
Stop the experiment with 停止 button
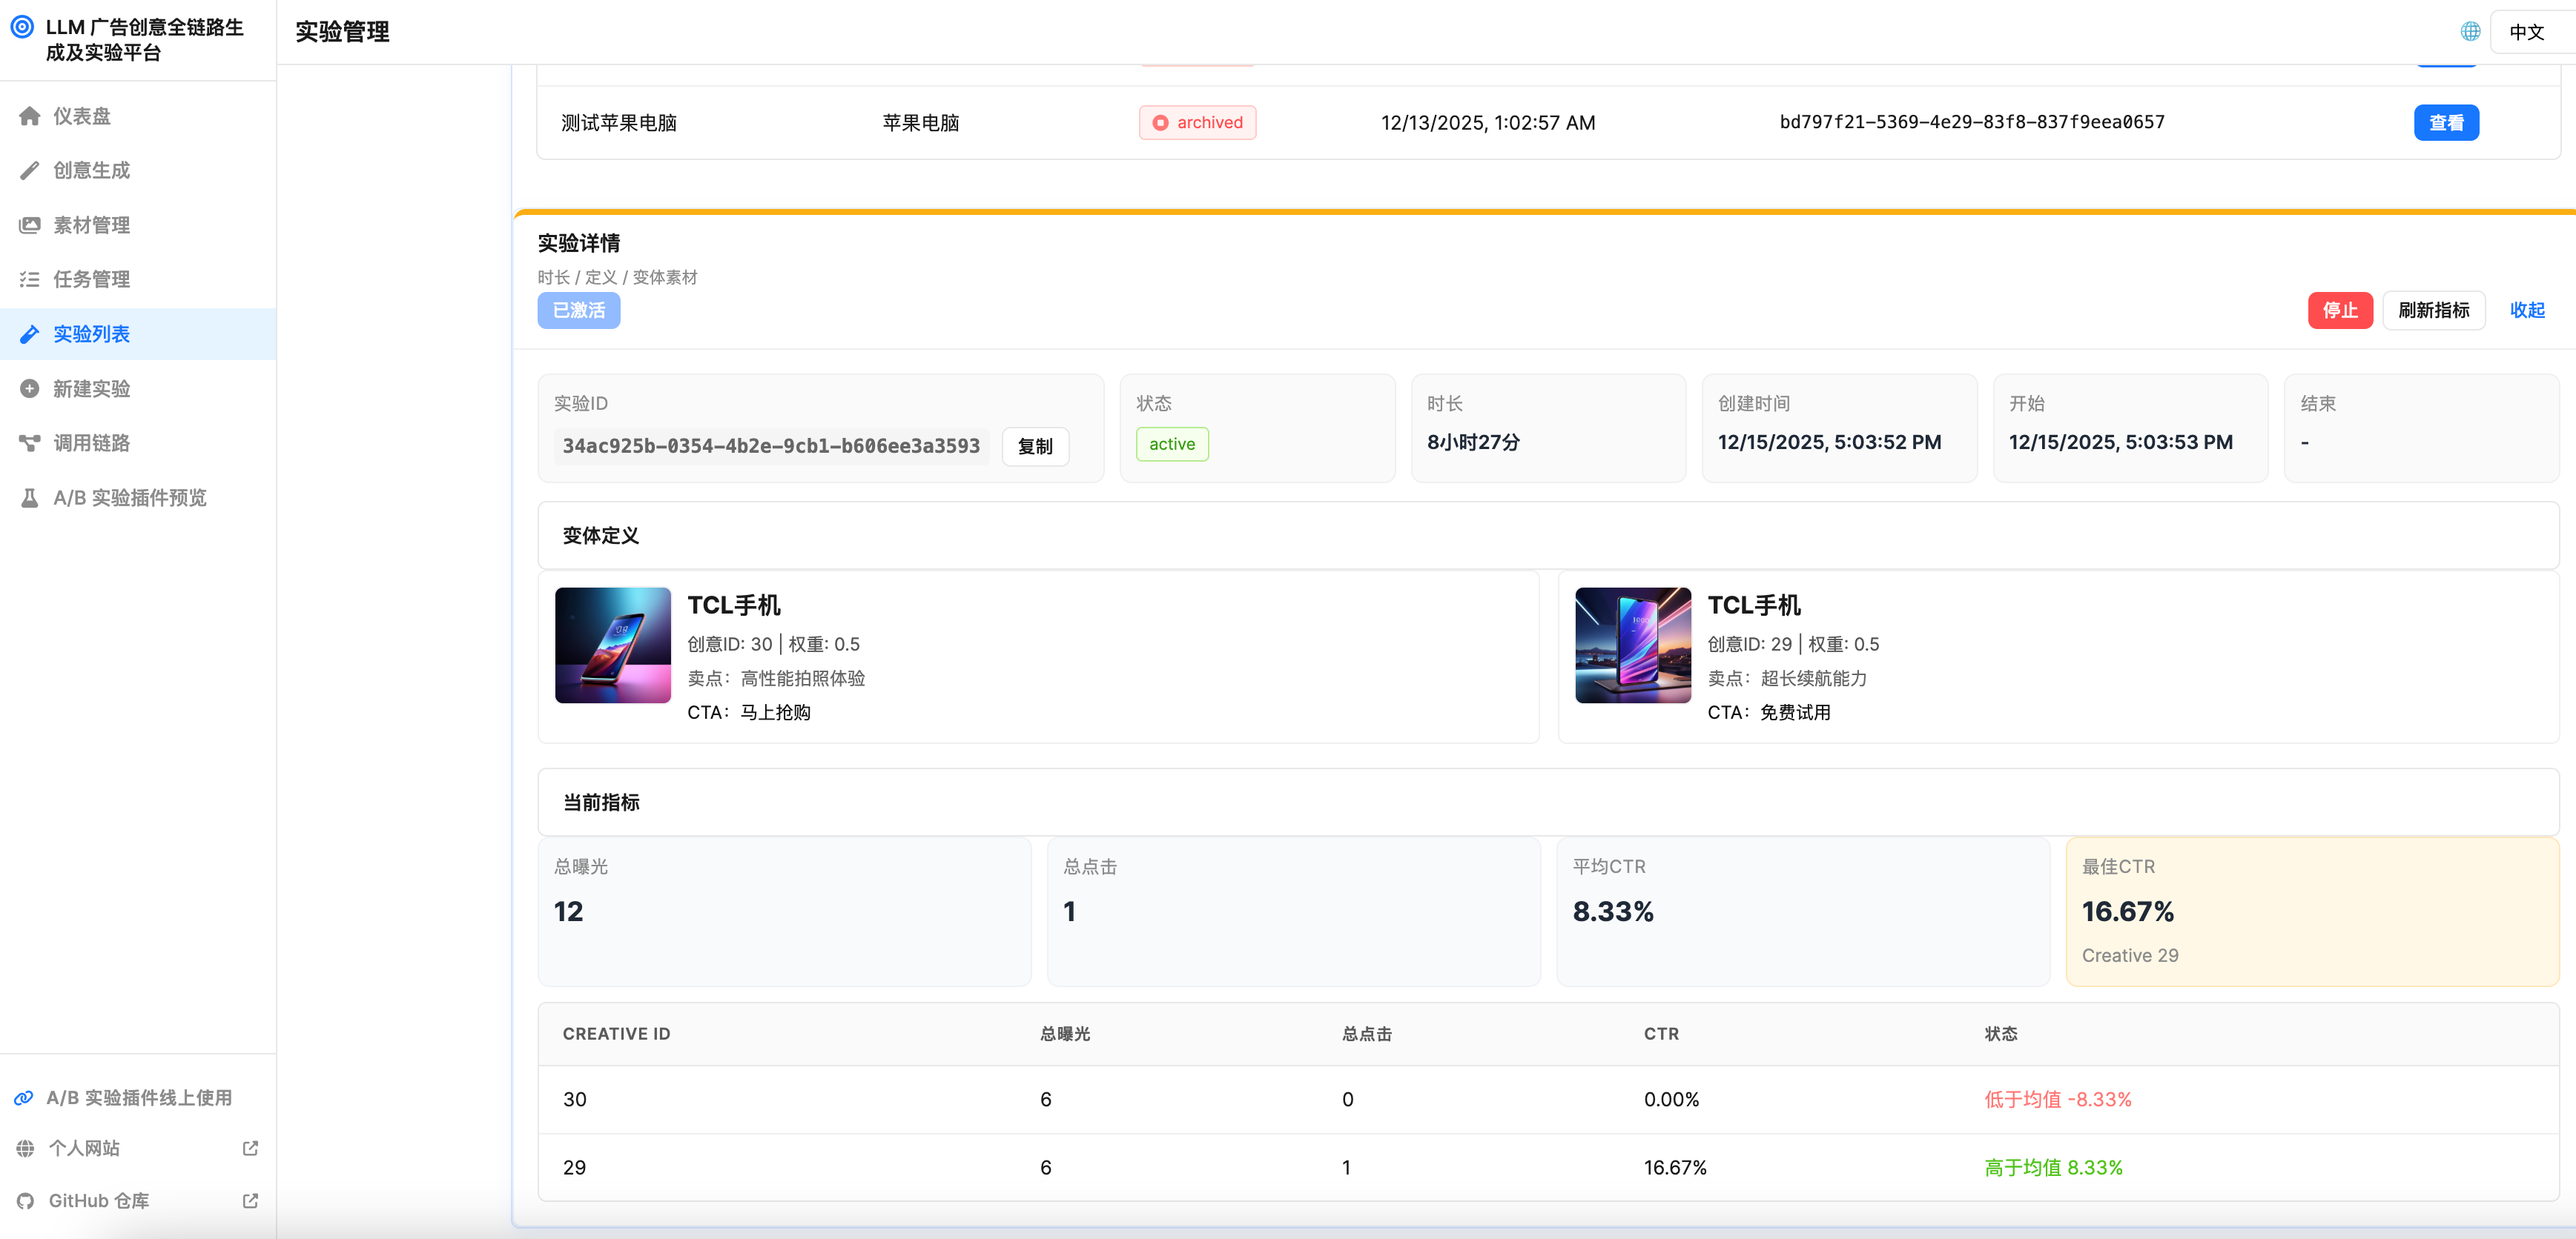[x=2339, y=310]
